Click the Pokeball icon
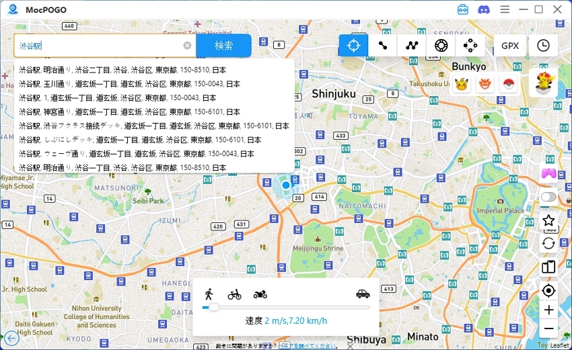Screen dimensions: 572x350 508,84
